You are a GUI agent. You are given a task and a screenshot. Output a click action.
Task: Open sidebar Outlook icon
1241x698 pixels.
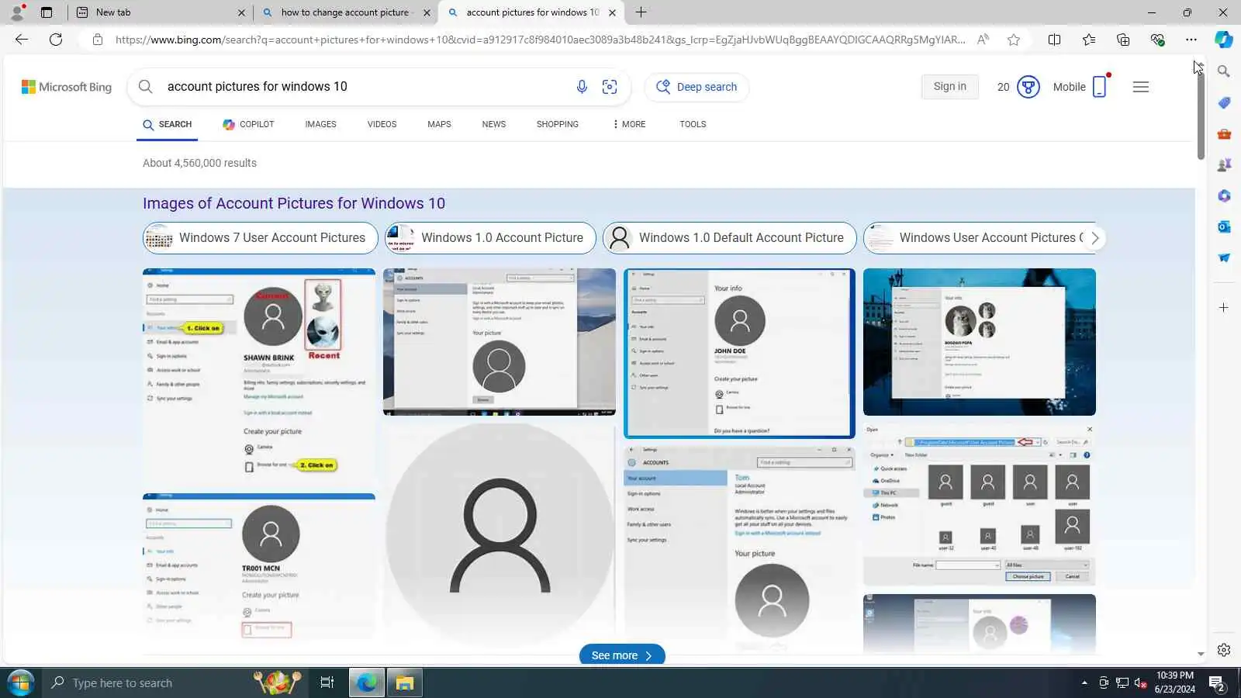pos(1224,227)
